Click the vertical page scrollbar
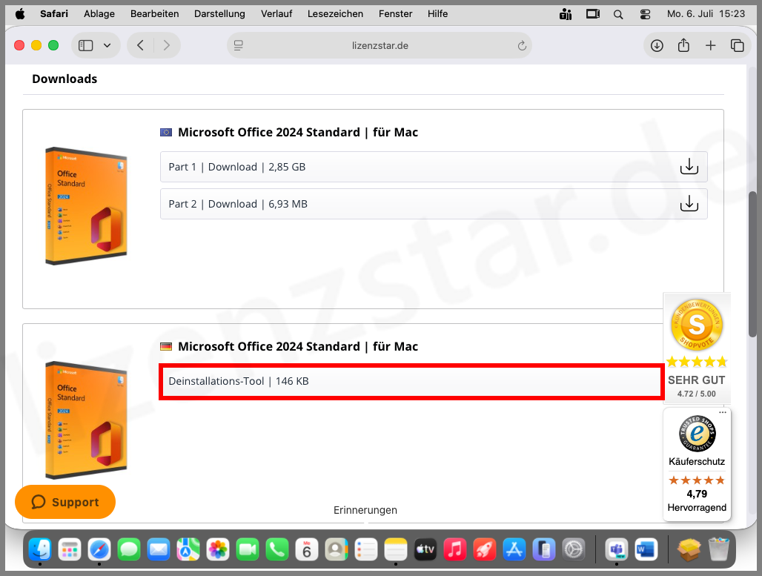This screenshot has width=762, height=576. [x=752, y=265]
